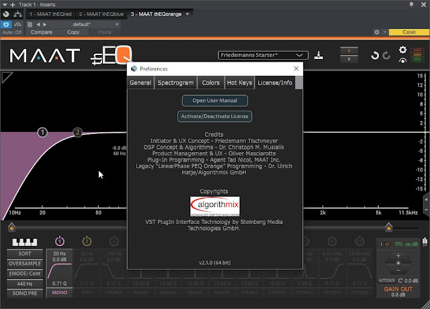The image size is (430, 309).
Task: Open the Spectrogram preferences tab
Action: click(x=175, y=82)
